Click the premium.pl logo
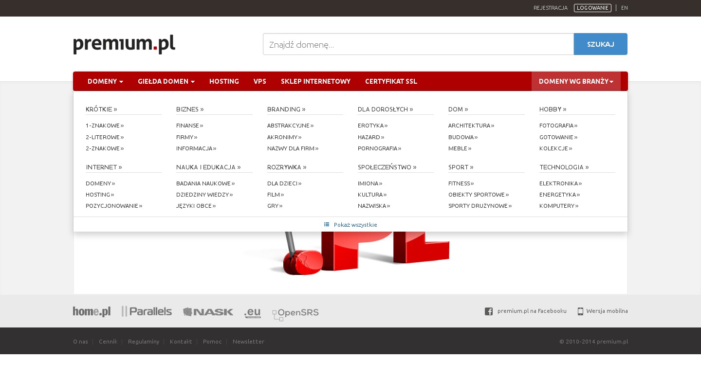701x381 pixels. tap(124, 44)
